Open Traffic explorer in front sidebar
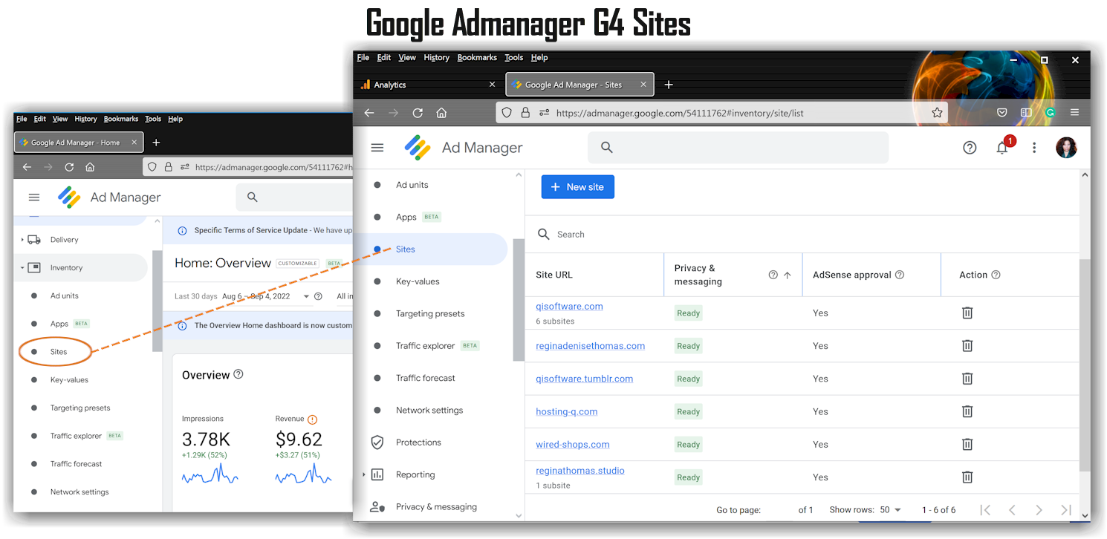 [x=425, y=346]
